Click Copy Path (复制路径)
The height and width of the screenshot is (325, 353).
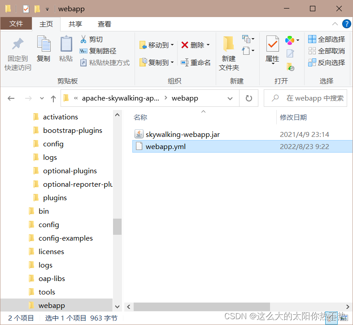(x=98, y=51)
